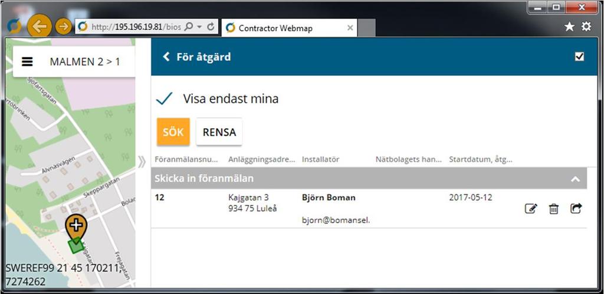Toggle the Visa endast mina checkmark
This screenshot has height=294, width=604.
click(x=164, y=99)
